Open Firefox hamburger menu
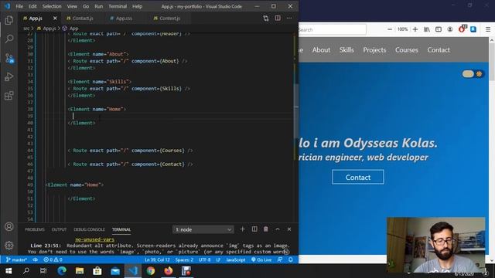Screen dimensions: 495x278 click(x=488, y=29)
